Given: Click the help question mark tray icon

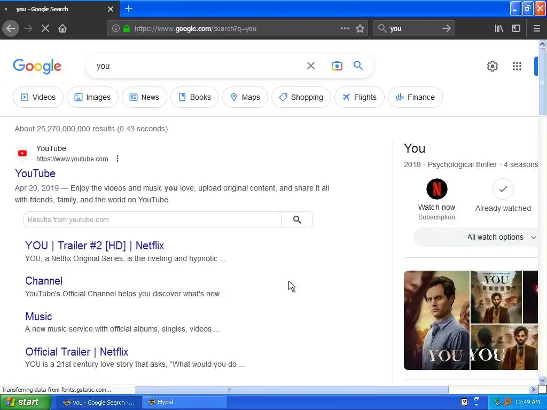Looking at the screenshot, I should (464, 403).
